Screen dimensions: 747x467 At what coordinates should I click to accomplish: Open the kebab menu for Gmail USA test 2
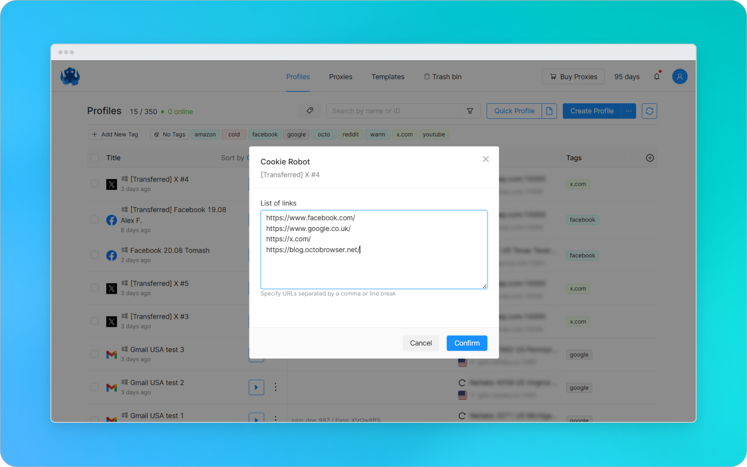coord(275,387)
